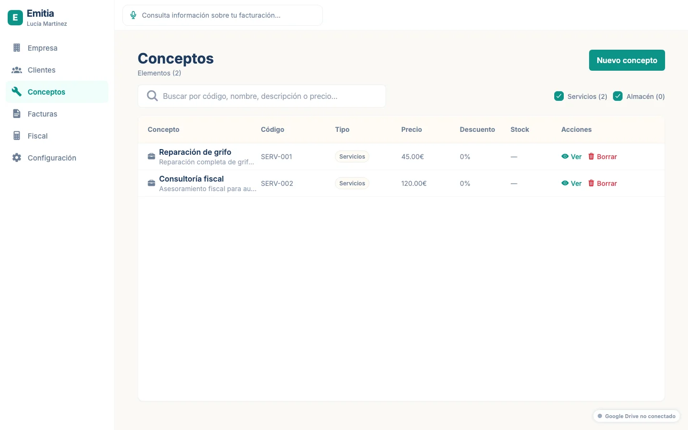The image size is (688, 430).
Task: Click description 'Reparación completa de grif...'
Action: click(x=206, y=162)
